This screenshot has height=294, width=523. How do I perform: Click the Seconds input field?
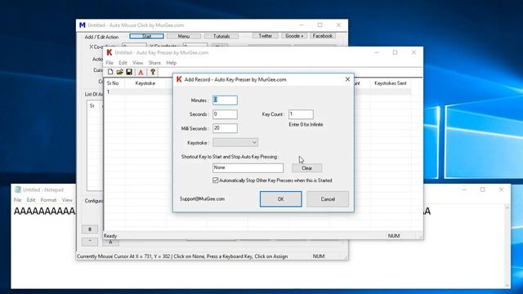coord(226,114)
